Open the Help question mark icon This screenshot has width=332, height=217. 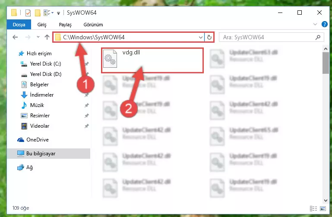tap(324, 24)
